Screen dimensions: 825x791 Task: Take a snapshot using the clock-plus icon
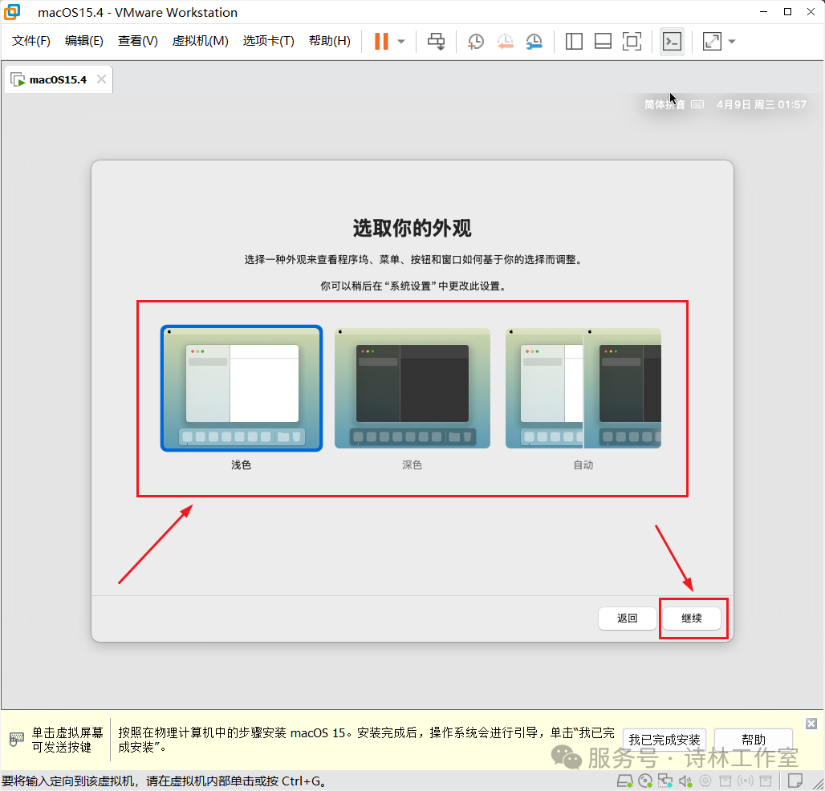pyautogui.click(x=476, y=42)
